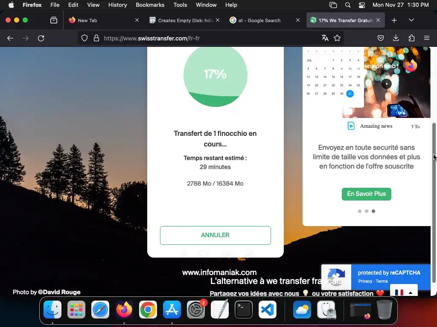Reload the current page
Viewport: 437px width, 327px height.
coord(41,38)
